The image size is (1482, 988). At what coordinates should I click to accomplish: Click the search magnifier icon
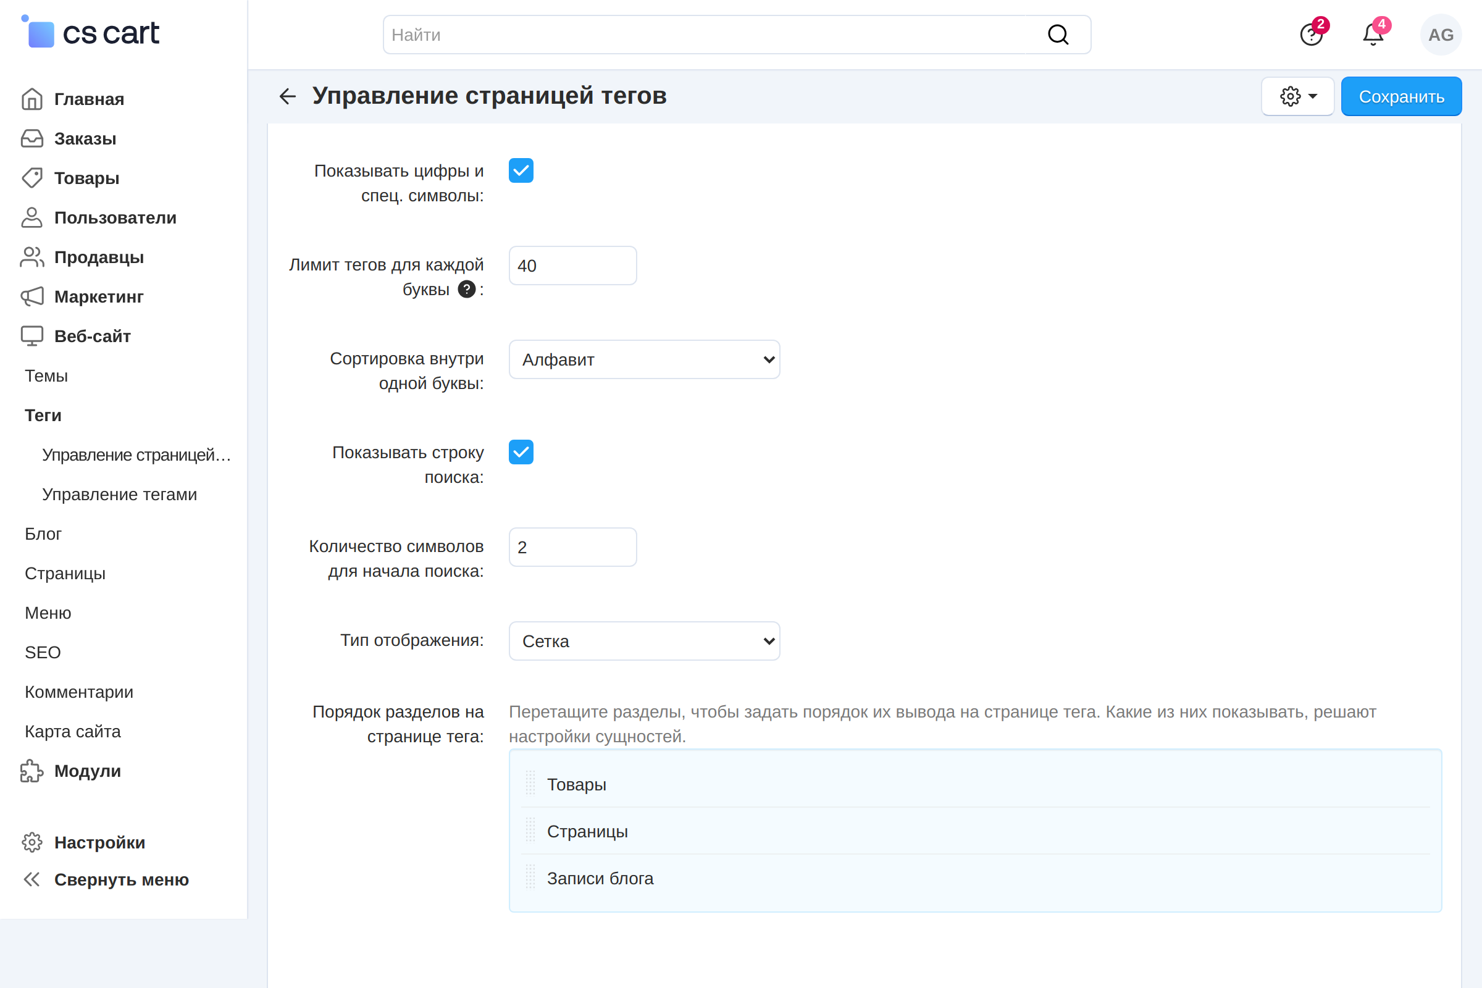pyautogui.click(x=1058, y=35)
